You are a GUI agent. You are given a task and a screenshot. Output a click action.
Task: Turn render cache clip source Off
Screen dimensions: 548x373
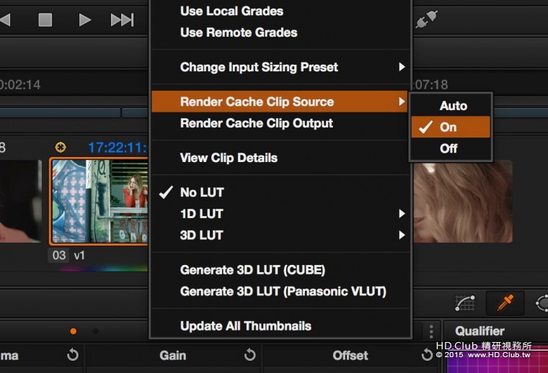[x=448, y=148]
